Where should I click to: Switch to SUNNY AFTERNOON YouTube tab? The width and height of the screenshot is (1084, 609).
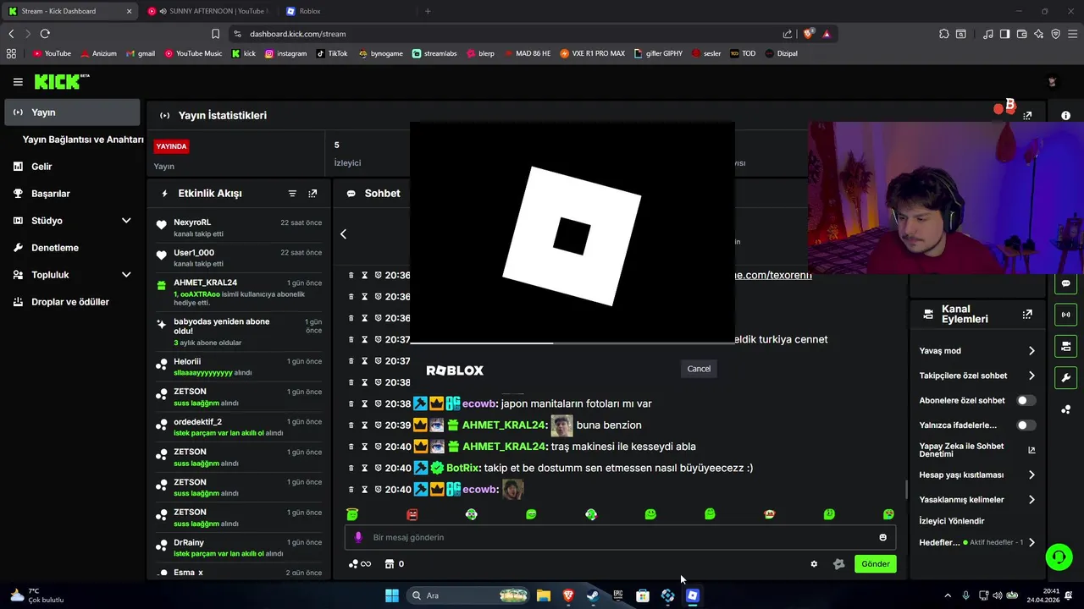[208, 11]
